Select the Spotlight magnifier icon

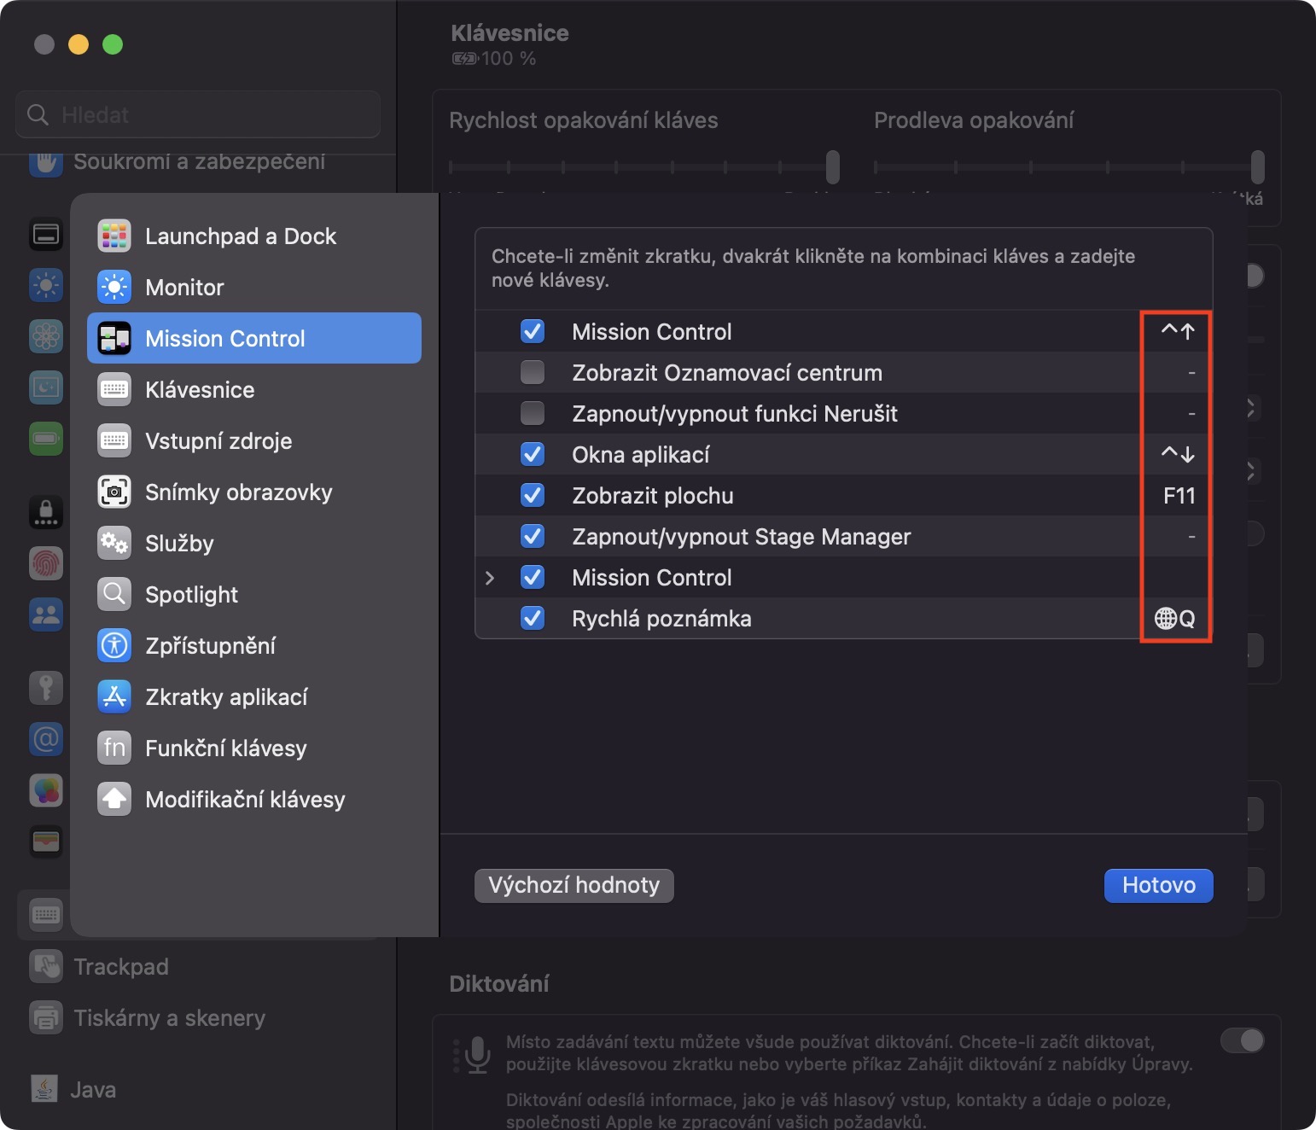[x=114, y=595]
